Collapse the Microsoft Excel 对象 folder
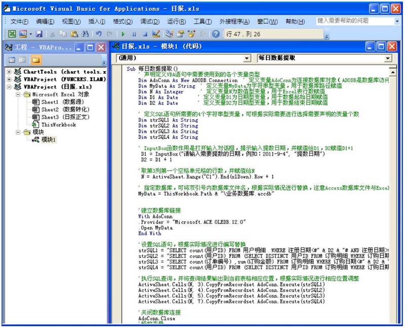Viewport: 405px width, 327px height. pos(18,94)
